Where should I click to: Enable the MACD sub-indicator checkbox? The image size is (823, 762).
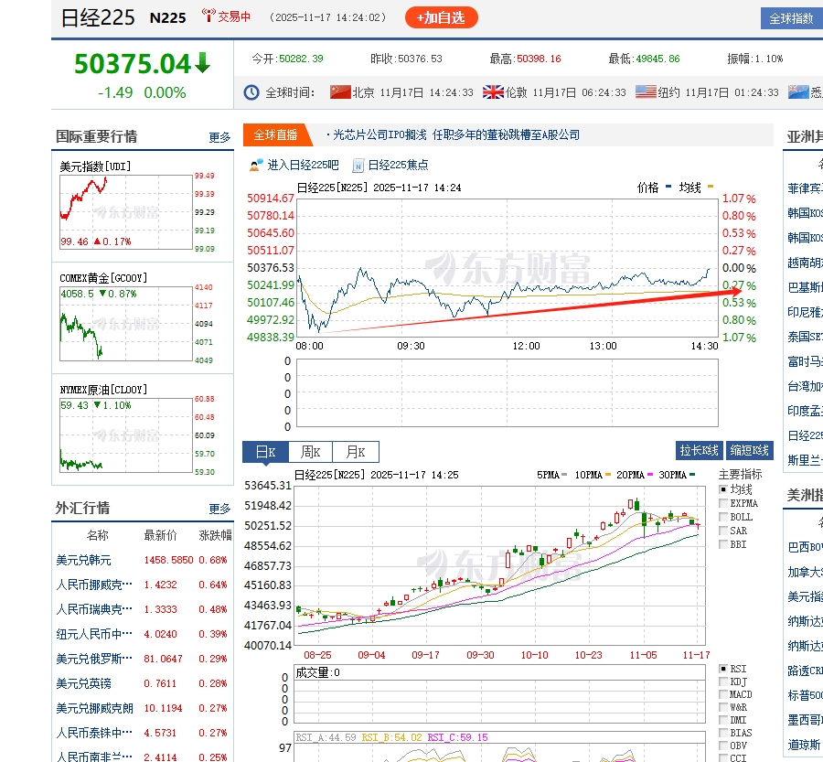(723, 694)
